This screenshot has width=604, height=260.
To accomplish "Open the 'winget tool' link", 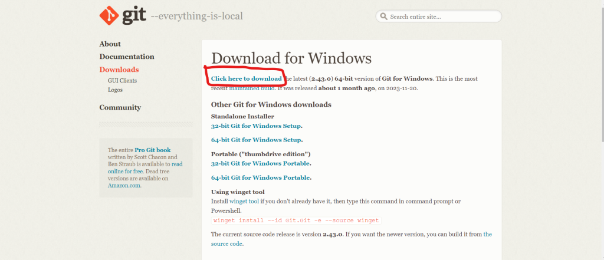I will pos(244,201).
